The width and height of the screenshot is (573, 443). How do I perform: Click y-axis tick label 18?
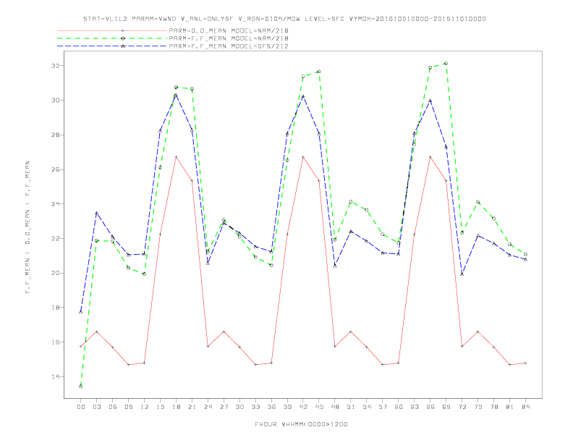pos(56,308)
